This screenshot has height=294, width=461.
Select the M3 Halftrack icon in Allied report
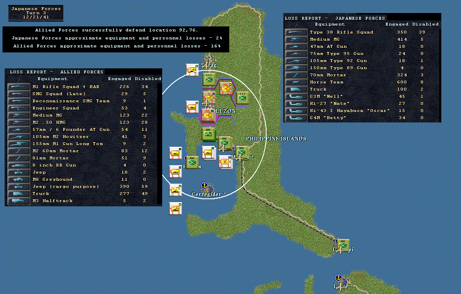pos(18,201)
